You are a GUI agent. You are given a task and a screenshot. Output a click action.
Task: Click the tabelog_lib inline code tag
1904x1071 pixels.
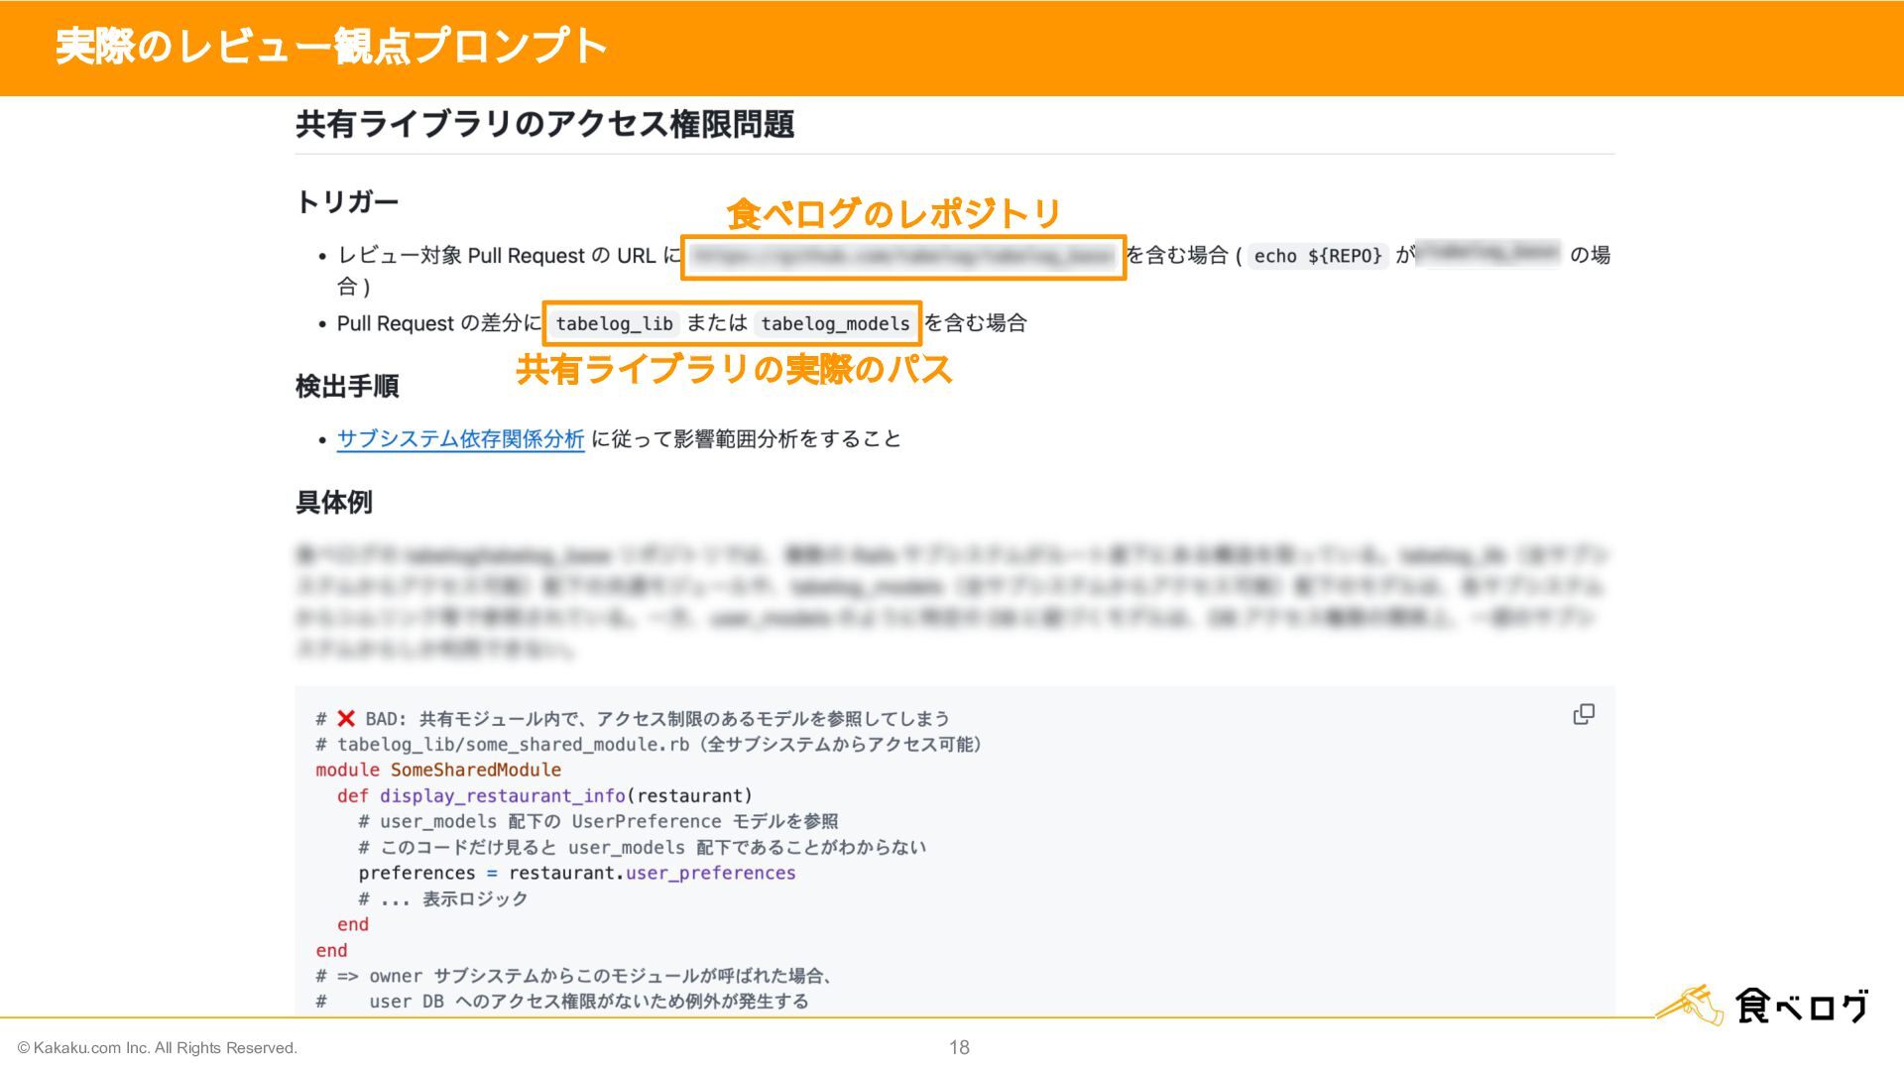614,323
